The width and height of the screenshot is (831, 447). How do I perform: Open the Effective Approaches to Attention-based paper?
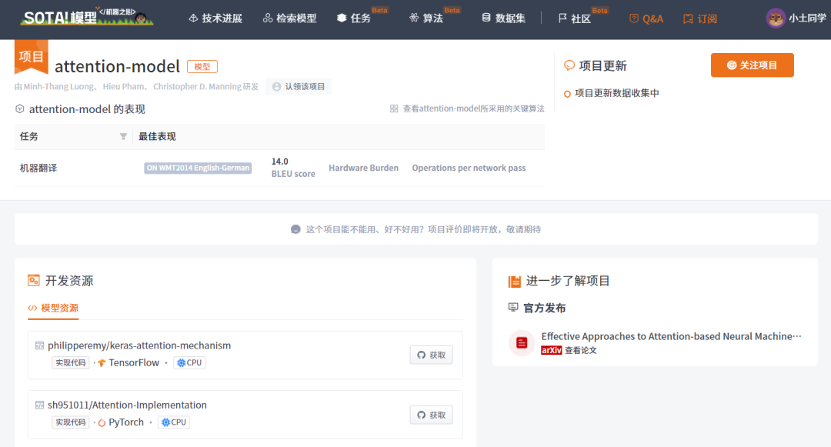click(671, 336)
